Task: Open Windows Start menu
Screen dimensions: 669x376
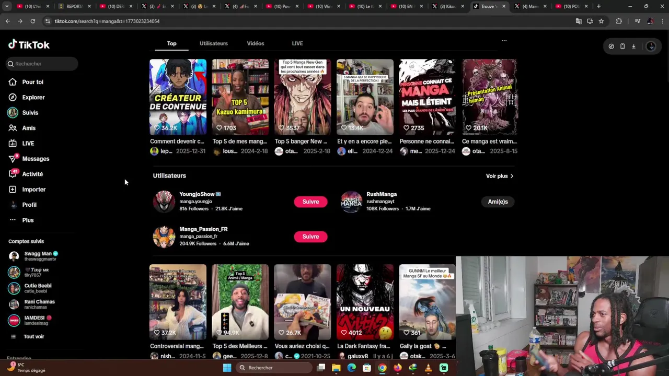Action: (x=227, y=368)
